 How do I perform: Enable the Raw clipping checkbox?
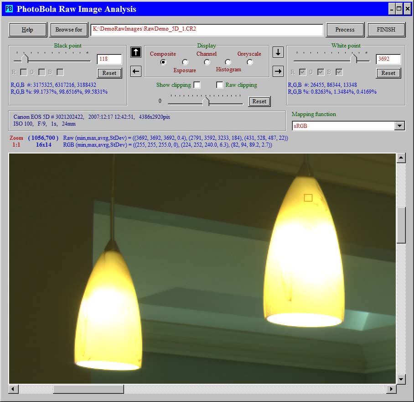click(220, 85)
